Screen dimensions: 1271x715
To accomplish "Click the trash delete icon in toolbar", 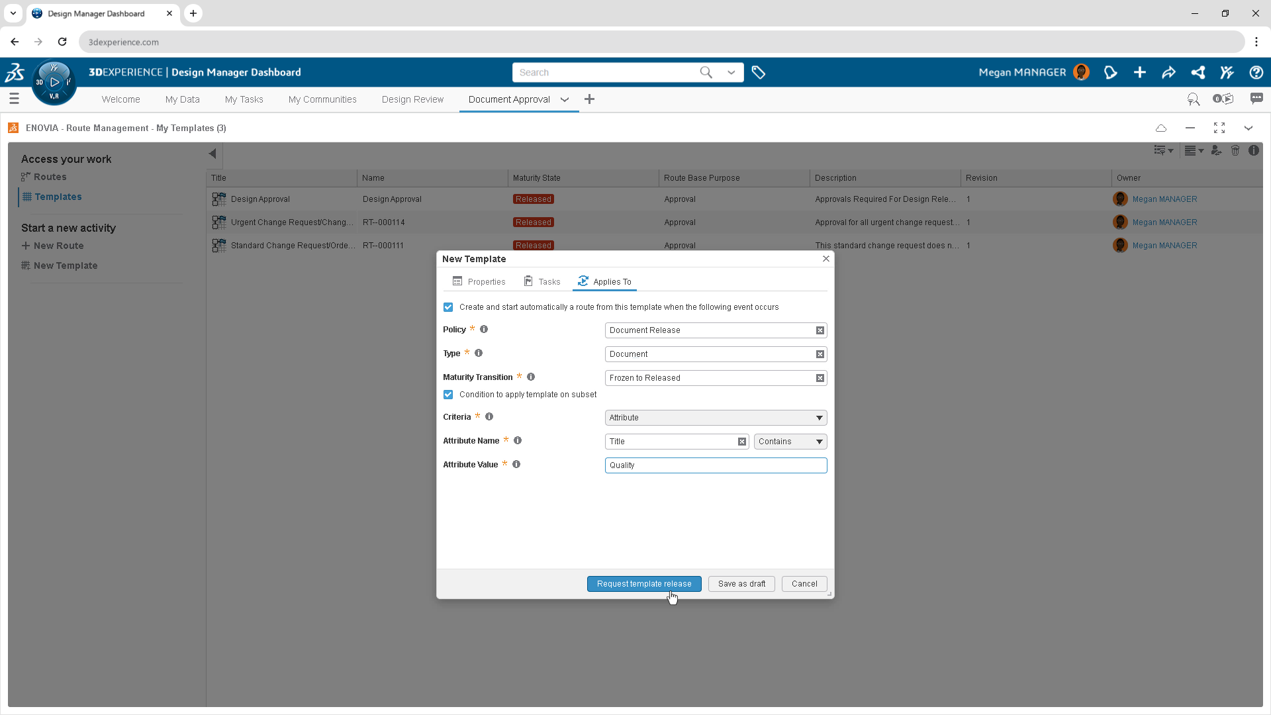I will (1235, 151).
